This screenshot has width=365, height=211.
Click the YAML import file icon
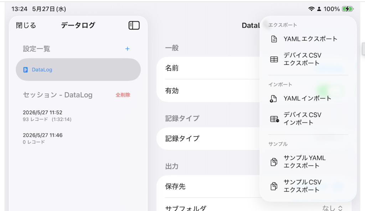coord(273,99)
